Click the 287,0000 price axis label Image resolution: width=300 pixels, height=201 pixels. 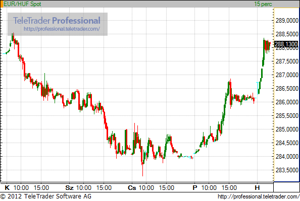coord(287,75)
